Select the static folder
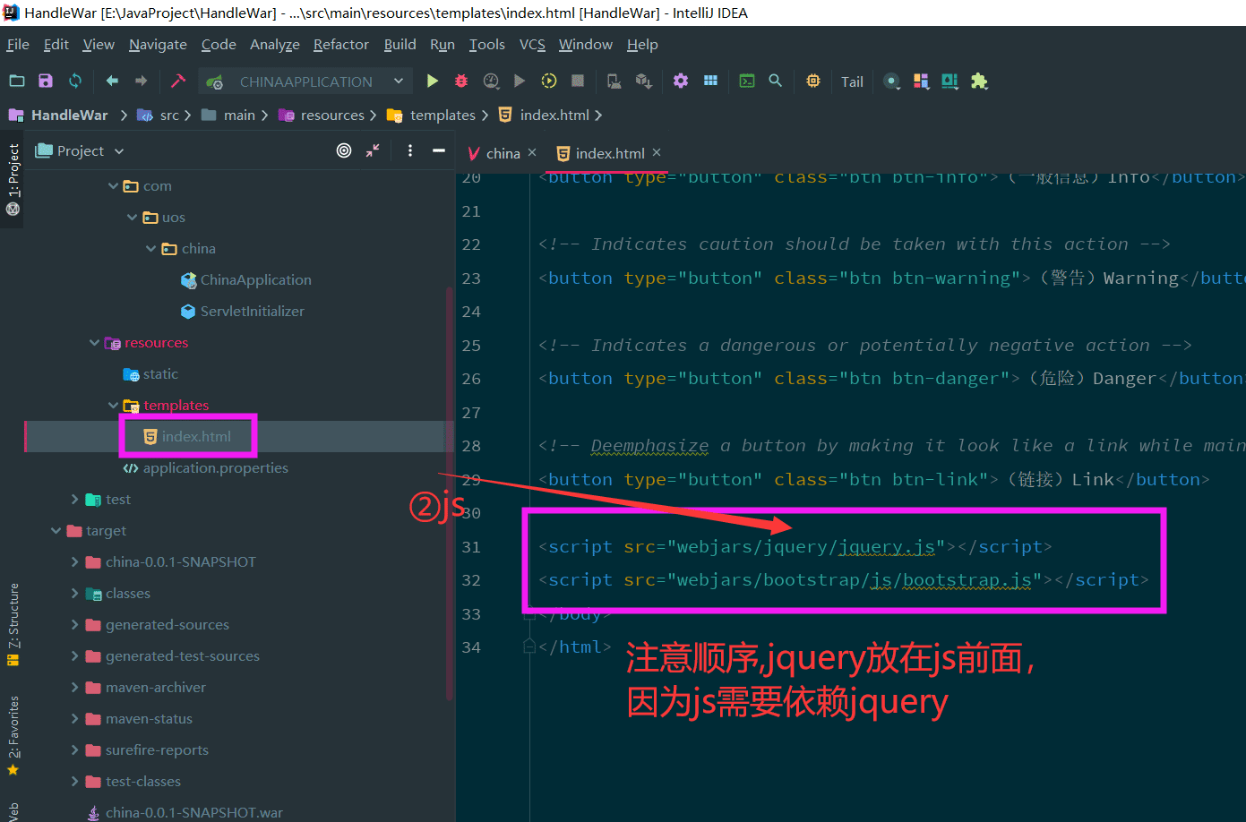 pyautogui.click(x=150, y=374)
